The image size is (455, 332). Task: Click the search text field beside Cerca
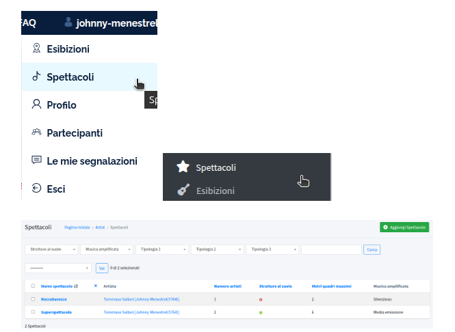click(330, 249)
